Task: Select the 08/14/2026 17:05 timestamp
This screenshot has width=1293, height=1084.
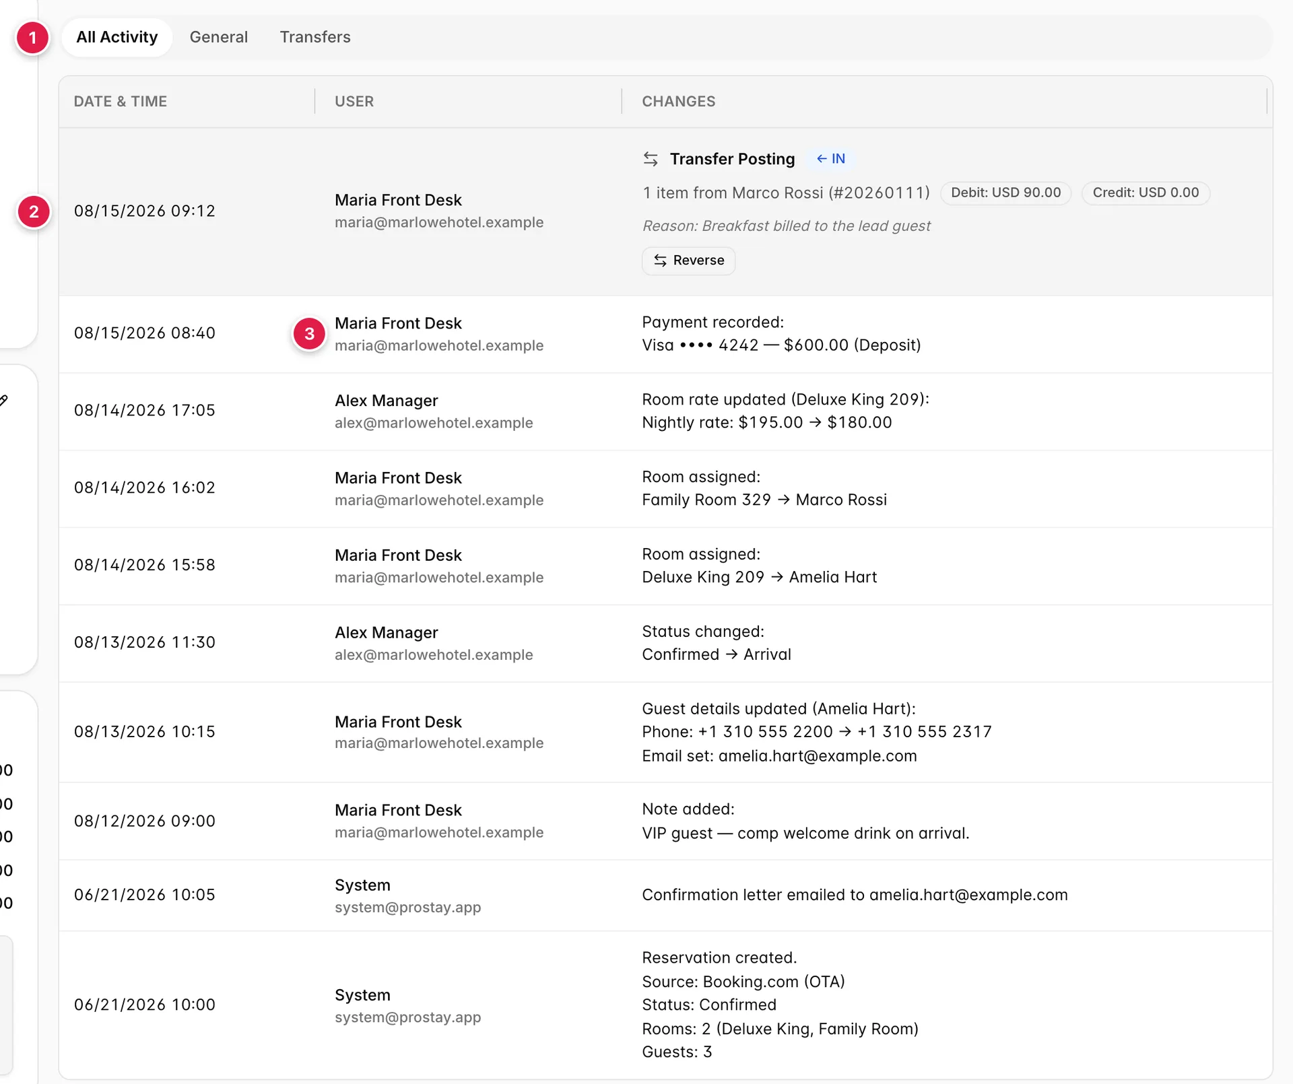Action: pos(145,410)
